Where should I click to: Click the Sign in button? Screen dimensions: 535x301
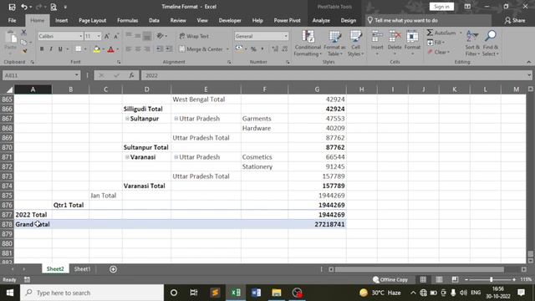(441, 7)
